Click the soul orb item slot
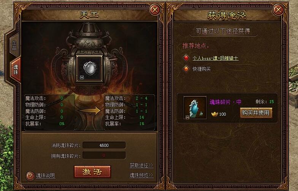The width and height of the screenshot is (298, 191). coord(89,68)
